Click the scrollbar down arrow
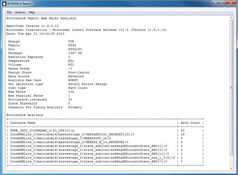 click(231, 168)
